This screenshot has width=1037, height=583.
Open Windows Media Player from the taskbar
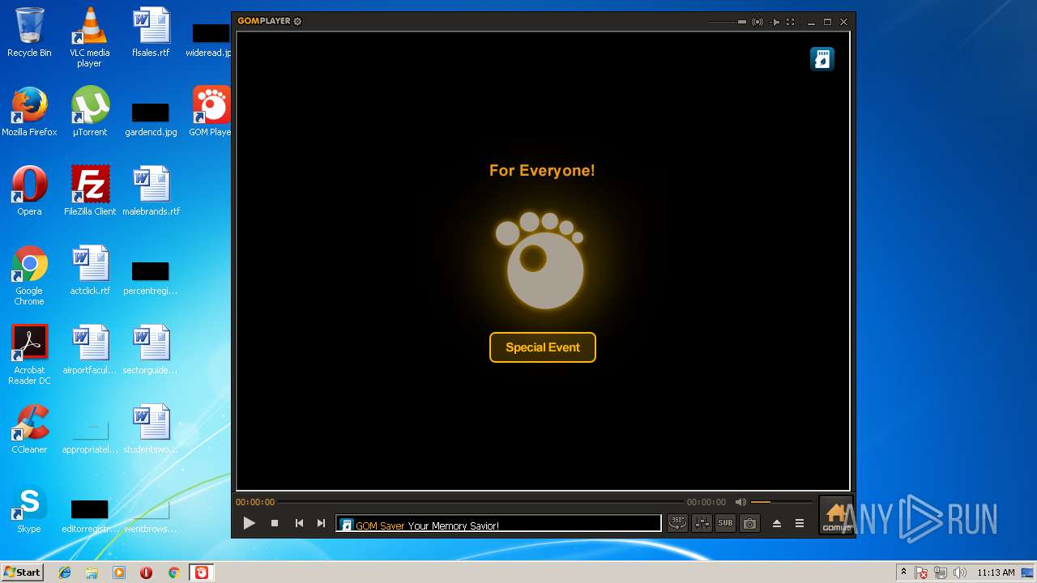click(119, 572)
